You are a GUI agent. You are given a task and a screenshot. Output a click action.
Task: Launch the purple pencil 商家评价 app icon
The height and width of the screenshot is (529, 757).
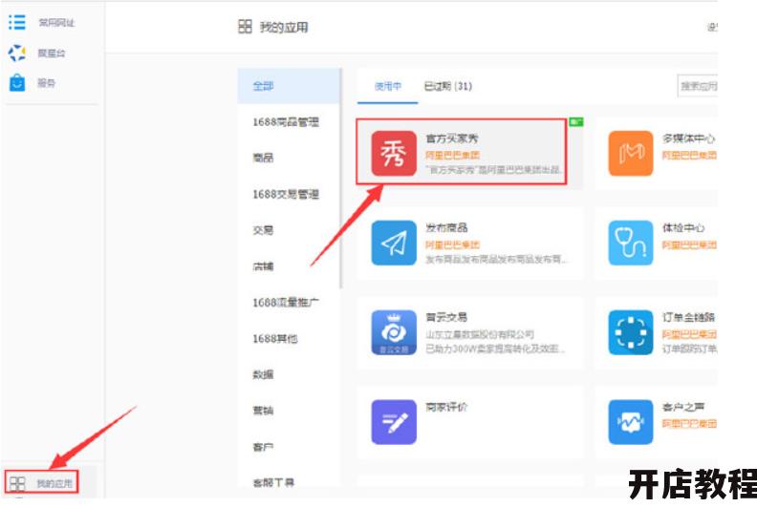point(394,422)
